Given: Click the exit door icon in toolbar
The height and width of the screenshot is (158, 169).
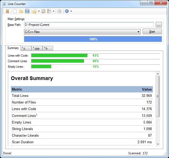Looking at the screenshot, I should point(7,11).
